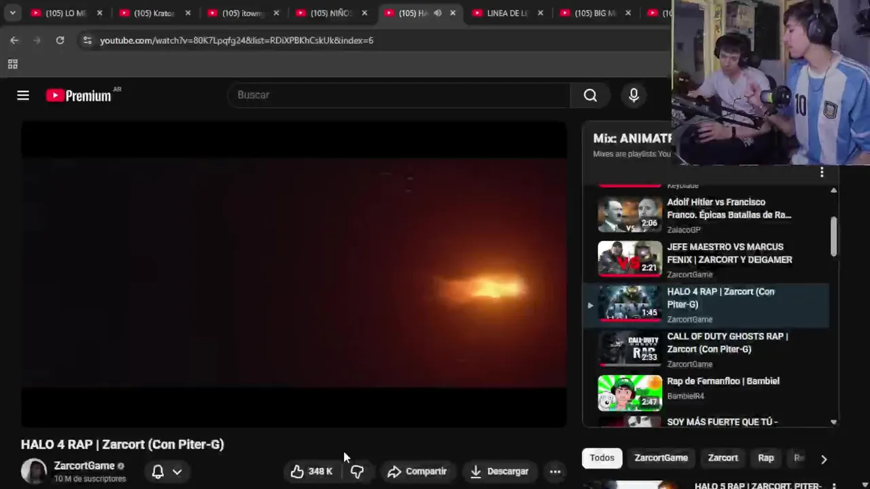Select the Zarcort filter chip
The width and height of the screenshot is (870, 489).
[x=723, y=458]
